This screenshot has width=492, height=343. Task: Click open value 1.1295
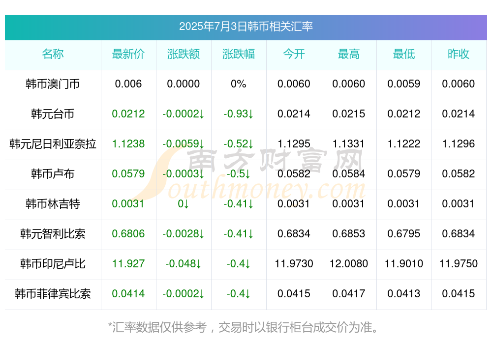click(x=294, y=144)
